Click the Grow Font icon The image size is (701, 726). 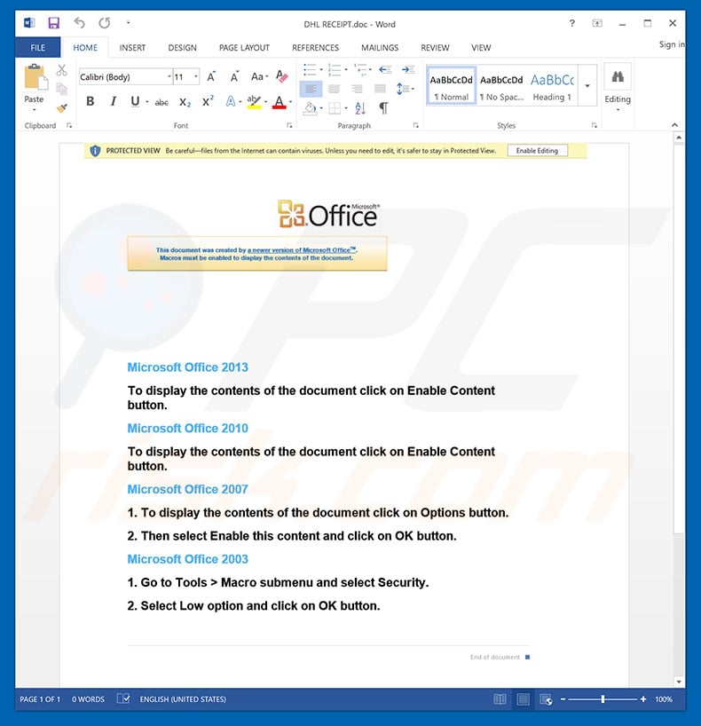point(211,76)
